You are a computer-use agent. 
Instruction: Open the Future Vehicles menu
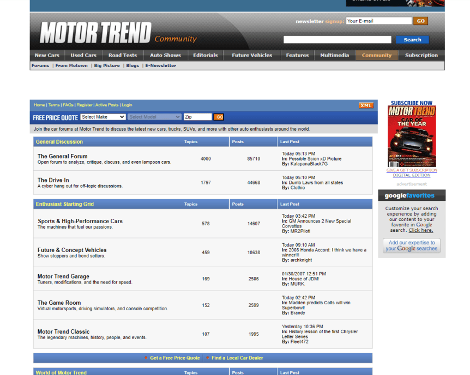[252, 56]
